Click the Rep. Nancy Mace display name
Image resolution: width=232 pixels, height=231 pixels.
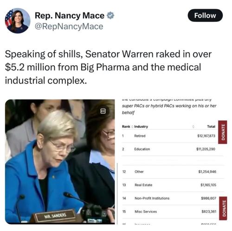click(70, 15)
